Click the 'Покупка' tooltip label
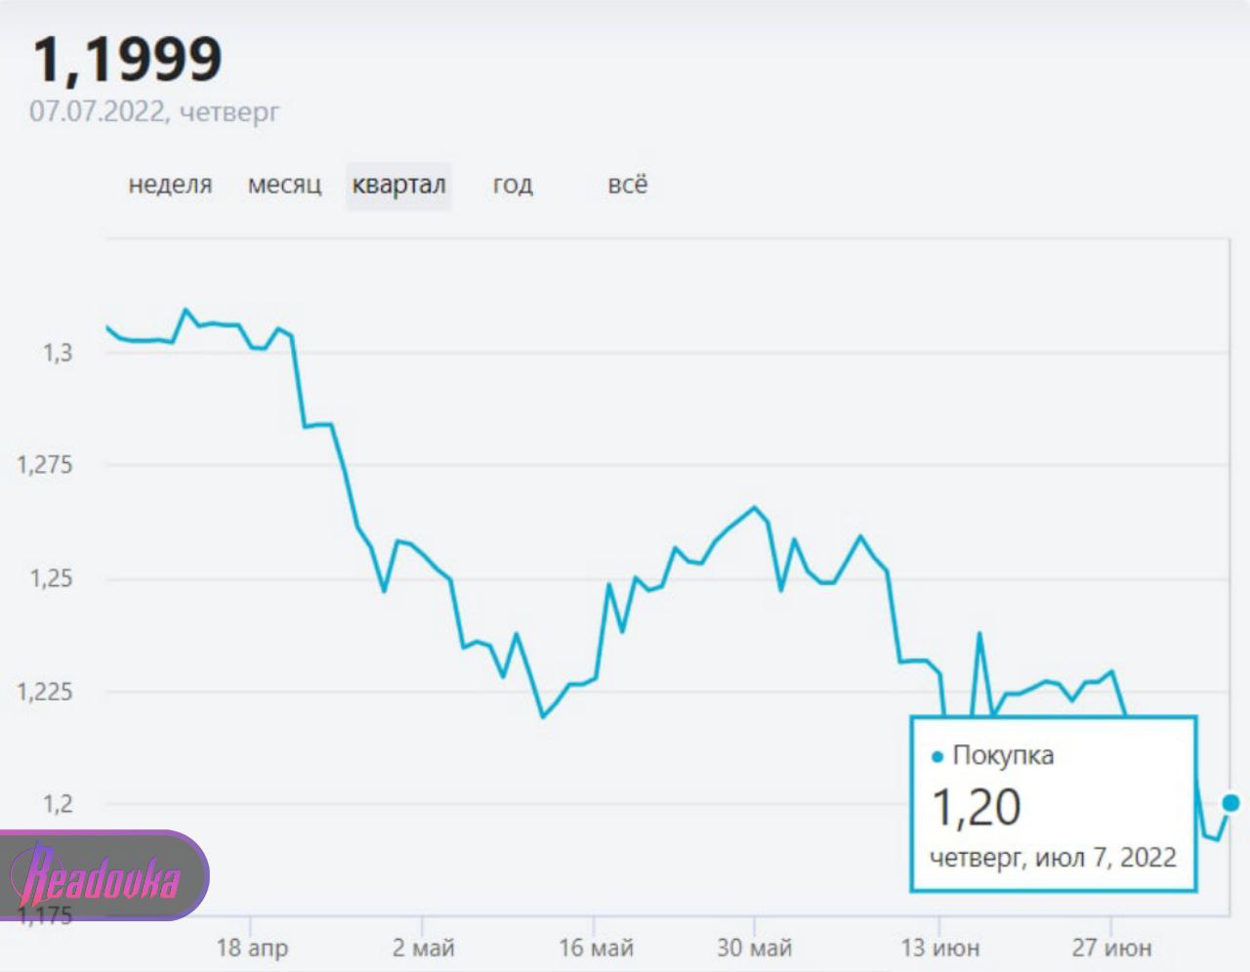The height and width of the screenshot is (972, 1250). click(1003, 755)
